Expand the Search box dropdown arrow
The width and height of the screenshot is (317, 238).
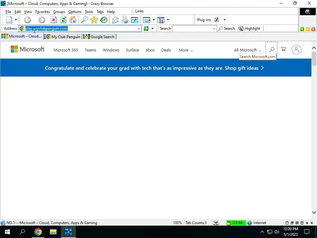[214, 29]
